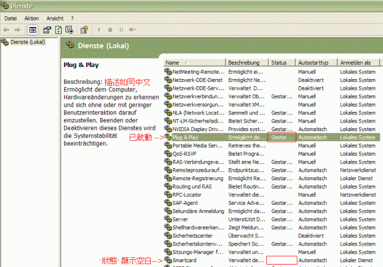Click the Refresh toolbar icon
The height and width of the screenshot is (267, 383).
pyautogui.click(x=59, y=30)
